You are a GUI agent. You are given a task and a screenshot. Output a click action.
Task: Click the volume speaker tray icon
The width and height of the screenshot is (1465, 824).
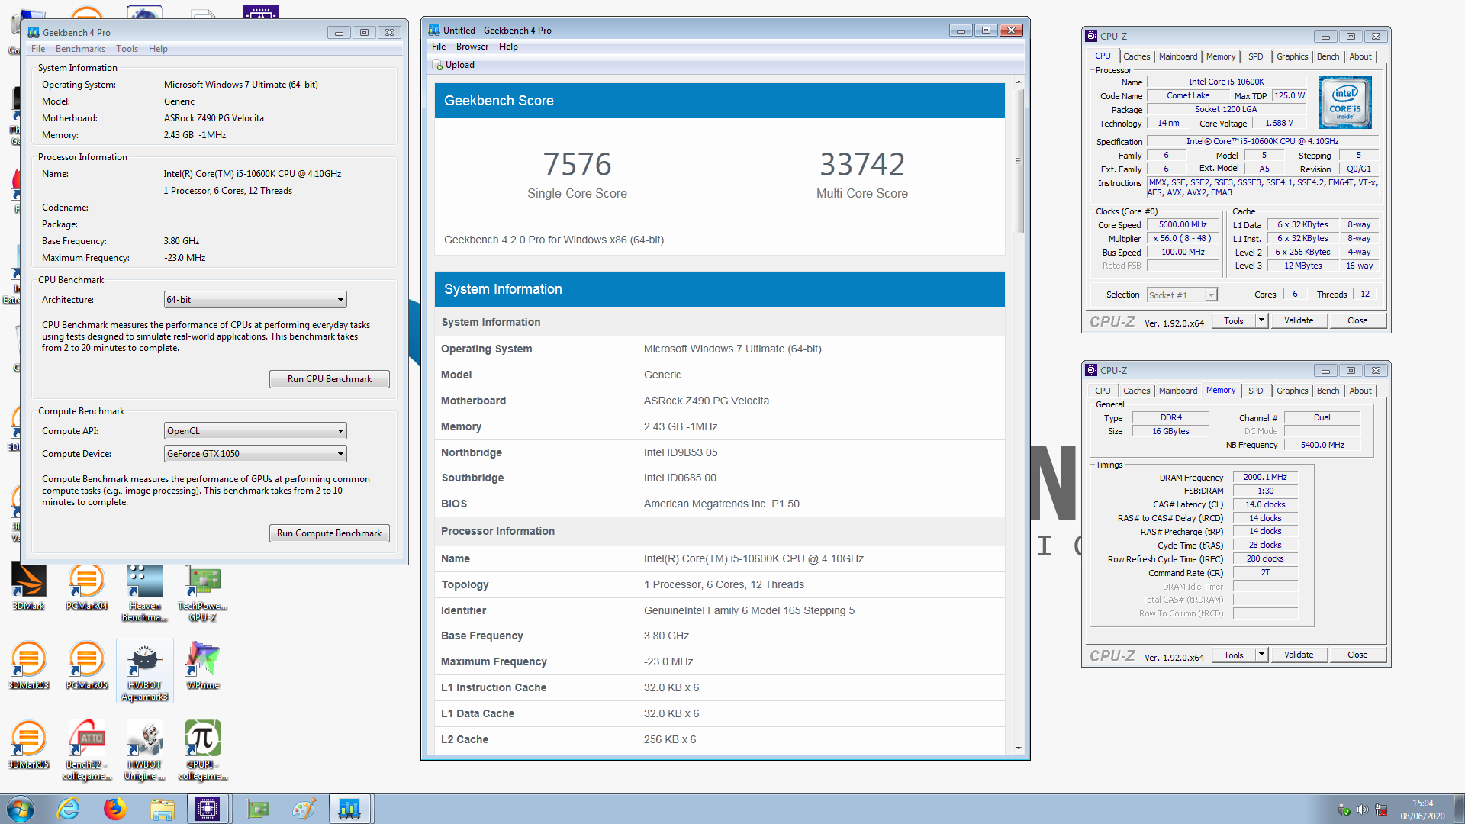pos(1362,810)
